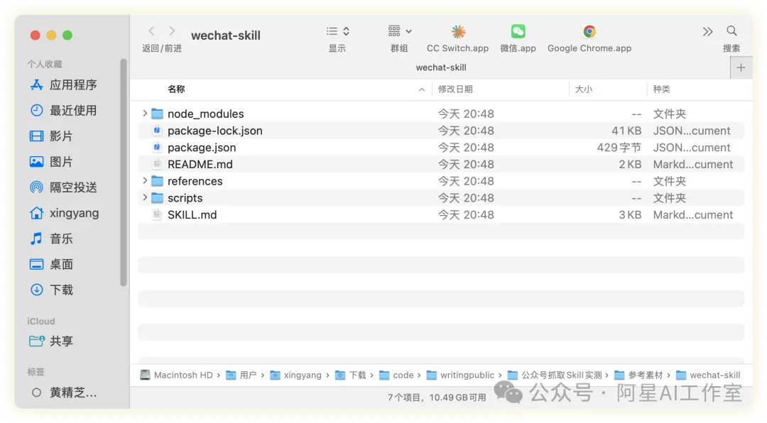Jump to 公众号抓取Skill实测 in path bar

tap(555, 375)
